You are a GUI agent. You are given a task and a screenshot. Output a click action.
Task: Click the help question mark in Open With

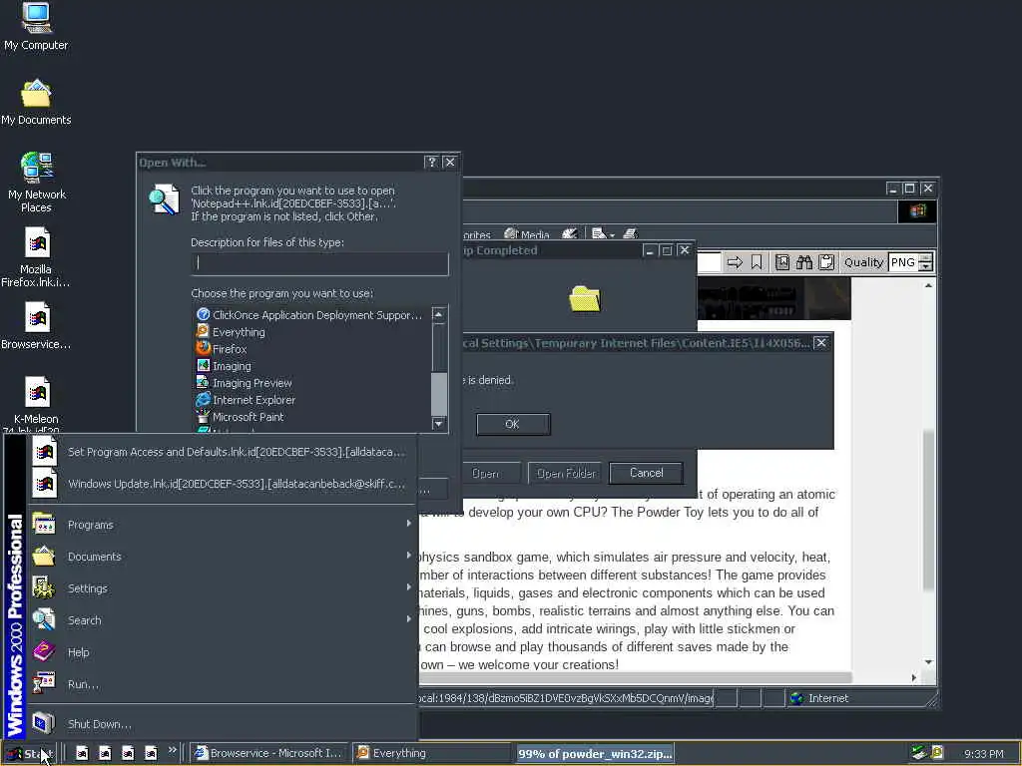(431, 163)
